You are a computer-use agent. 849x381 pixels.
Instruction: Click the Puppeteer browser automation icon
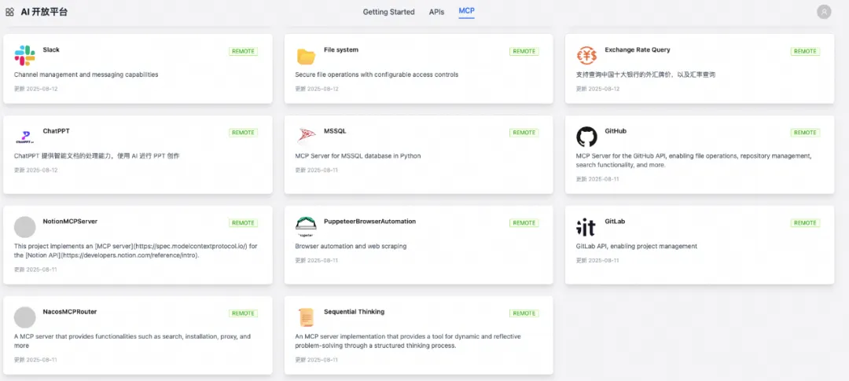point(306,226)
